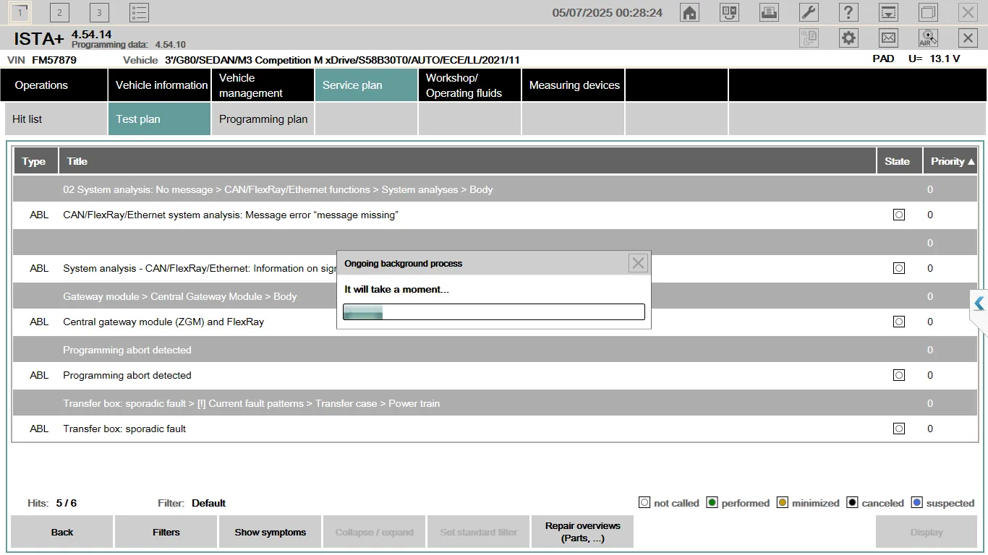988x555 pixels.
Task: Sort by Priority column arrow
Action: pos(971,161)
